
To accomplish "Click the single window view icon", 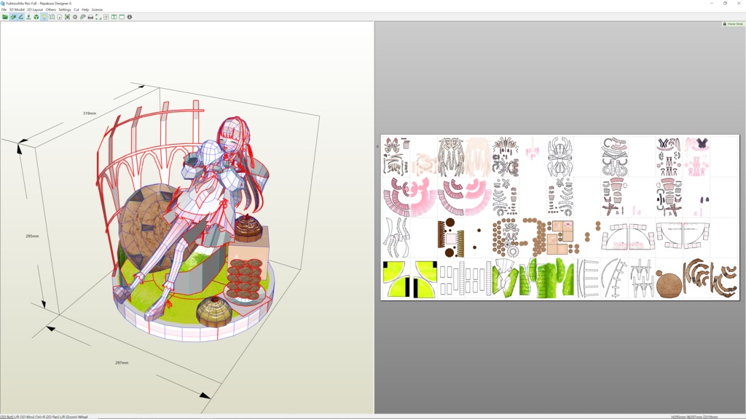I will tap(122, 17).
